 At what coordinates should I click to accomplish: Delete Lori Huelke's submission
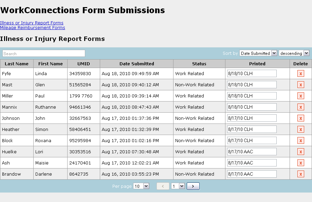click(x=300, y=152)
